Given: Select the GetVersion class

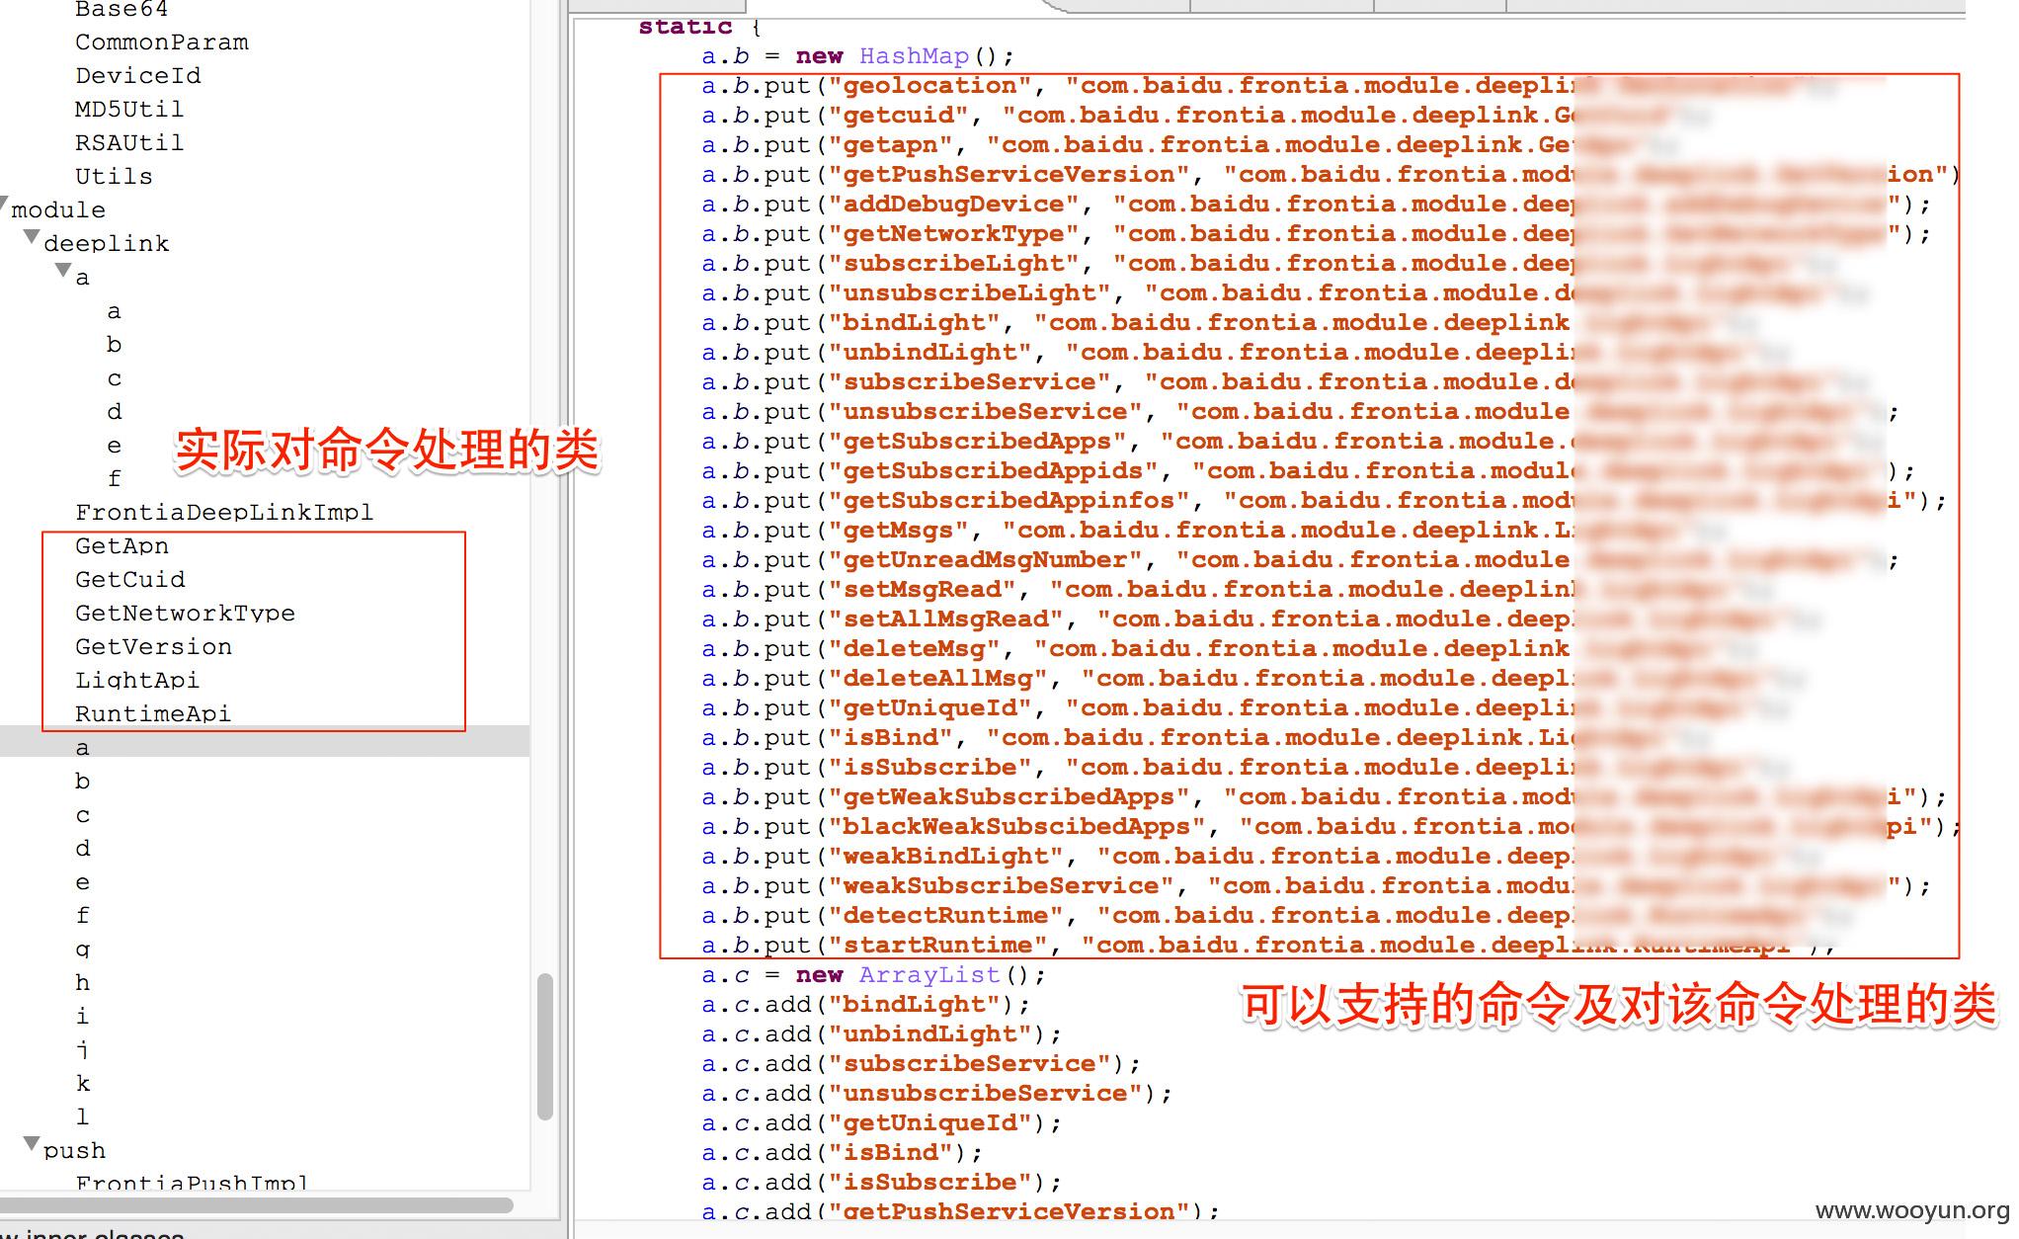Looking at the screenshot, I should pyautogui.click(x=153, y=647).
